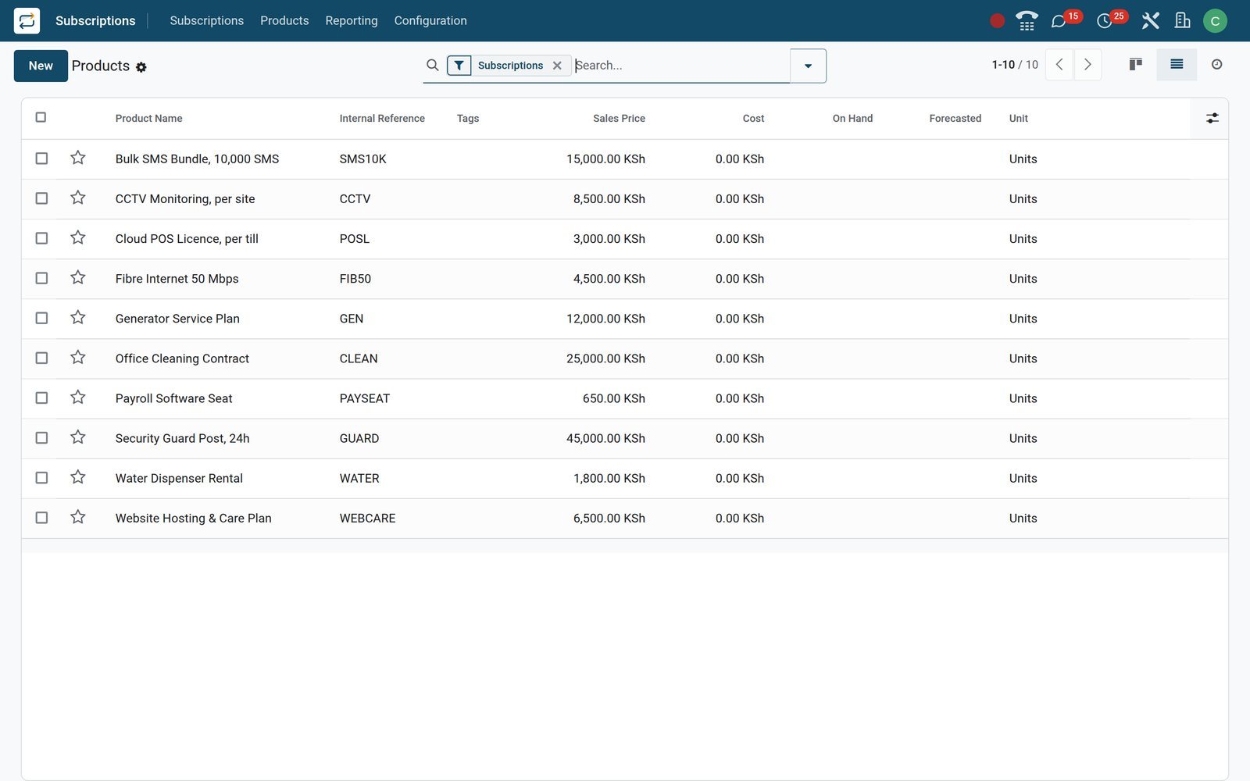1250x781 pixels.
Task: Remove the Subscriptions filter facet
Action: [557, 66]
